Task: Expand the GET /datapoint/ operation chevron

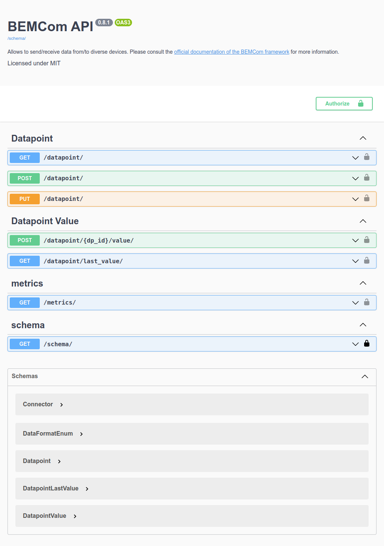Action: coord(355,158)
